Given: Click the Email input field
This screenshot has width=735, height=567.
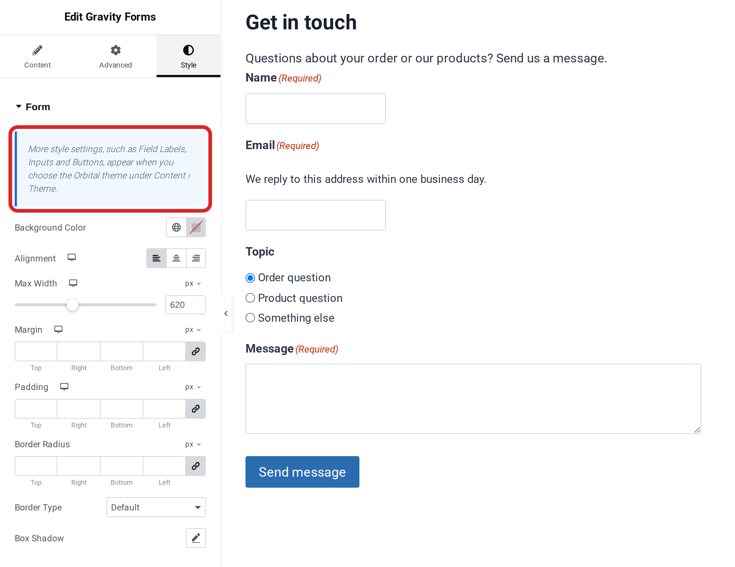Looking at the screenshot, I should click(x=316, y=215).
